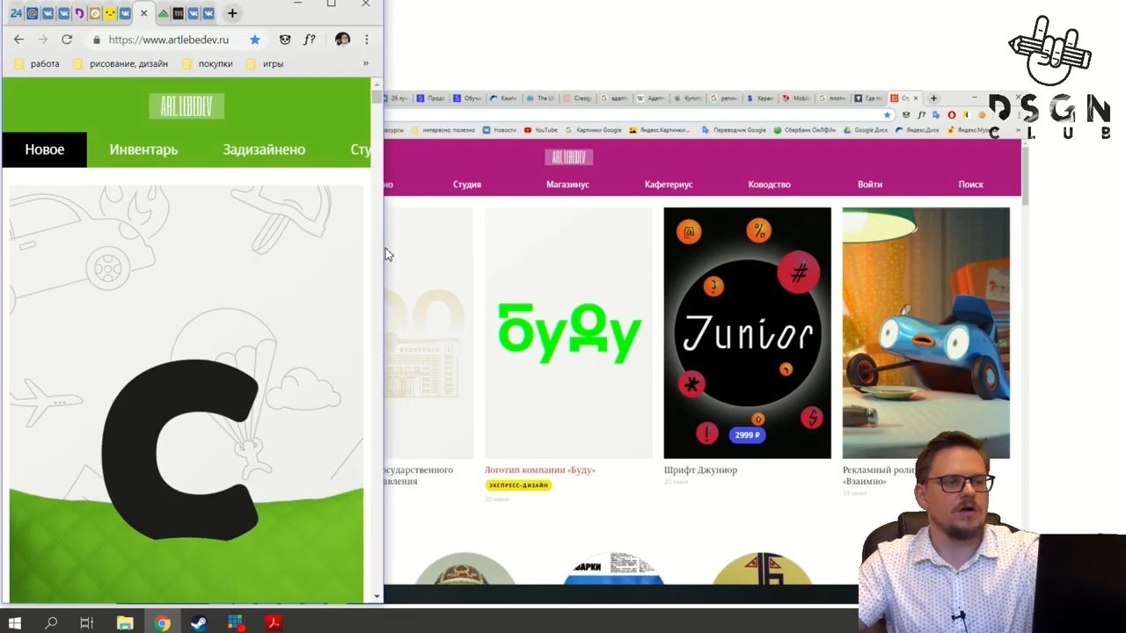Open the 'Буду' logo thumbnail
1126x633 pixels.
pyautogui.click(x=569, y=333)
